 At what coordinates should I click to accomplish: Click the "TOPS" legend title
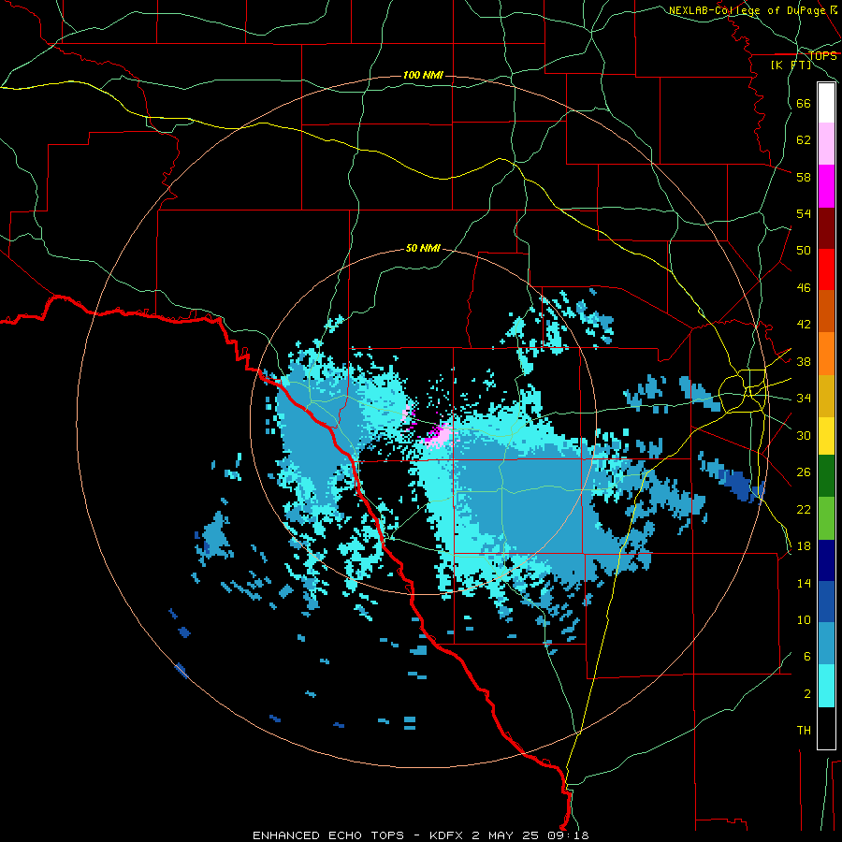tap(822, 55)
